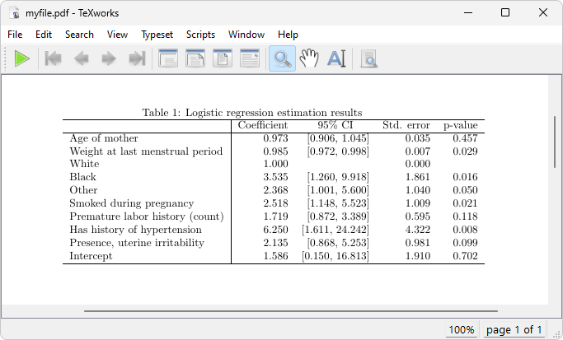
Task: Click 'Presence, uterine irritability' label
Action: [x=137, y=243]
